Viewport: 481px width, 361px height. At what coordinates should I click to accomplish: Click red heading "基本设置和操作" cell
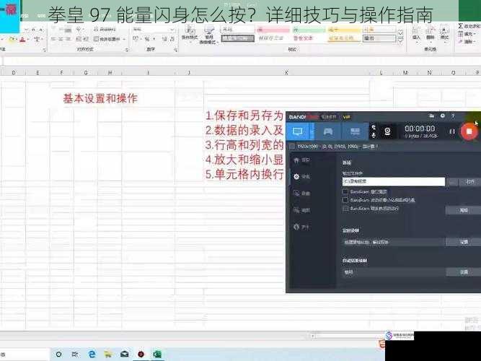(x=100, y=99)
